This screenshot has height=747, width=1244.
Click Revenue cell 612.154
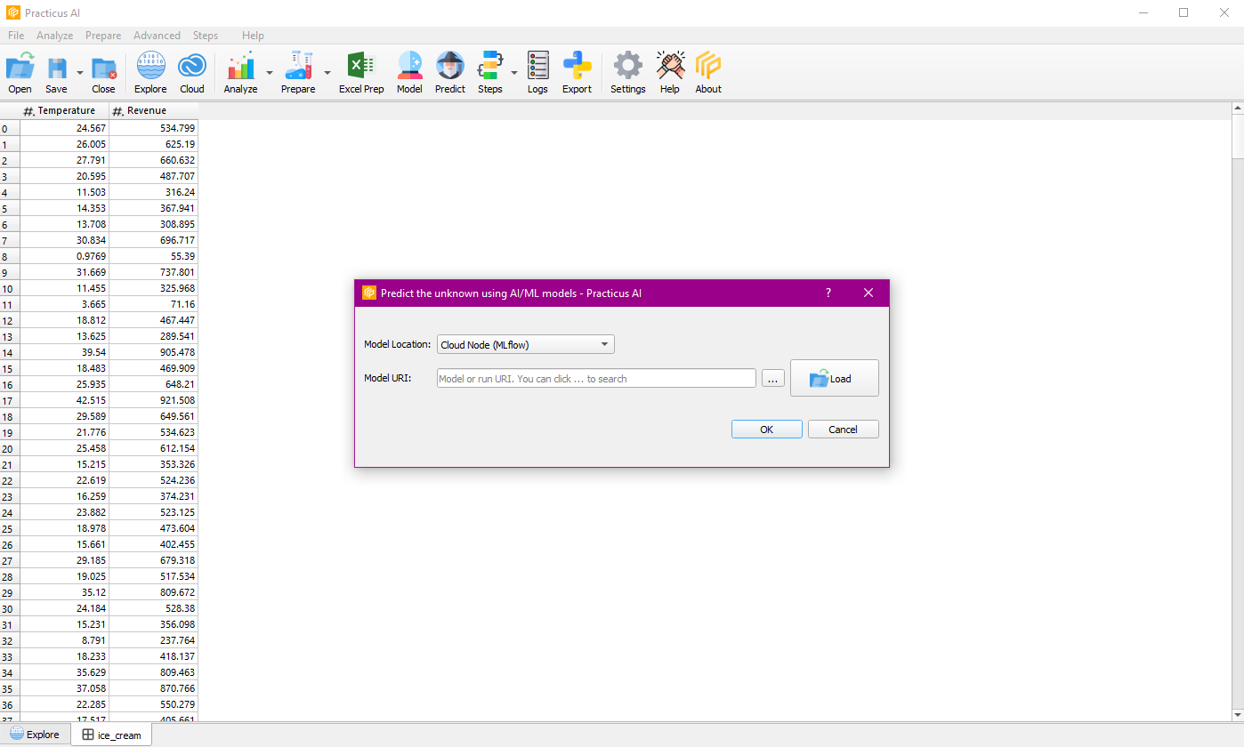(x=153, y=448)
